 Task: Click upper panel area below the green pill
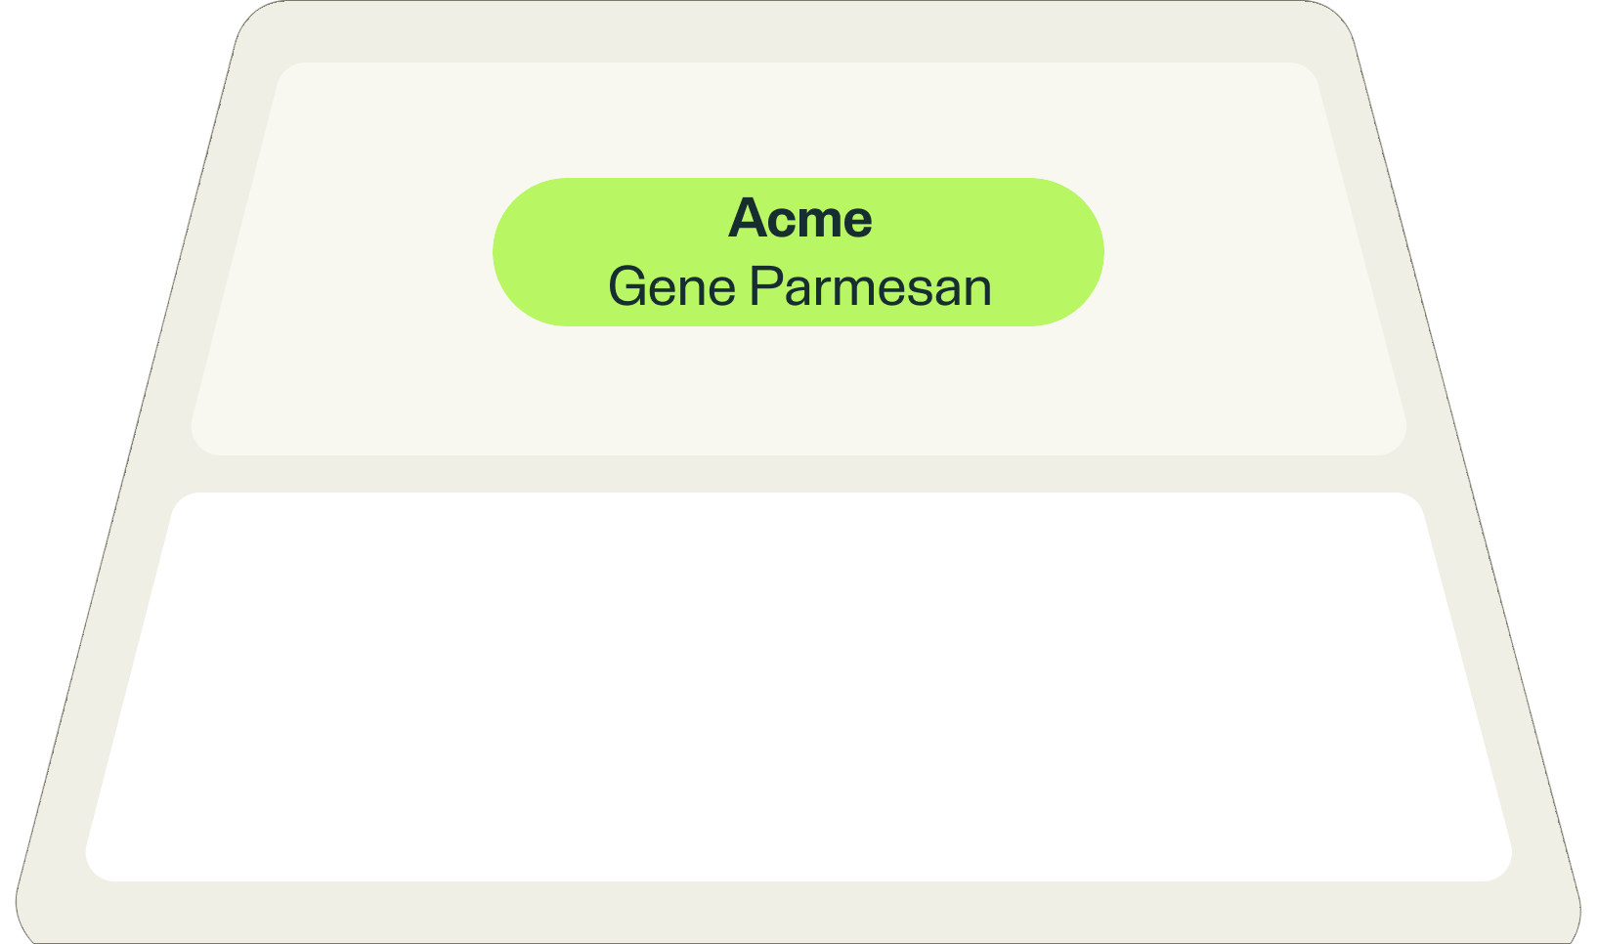pyautogui.click(x=798, y=391)
